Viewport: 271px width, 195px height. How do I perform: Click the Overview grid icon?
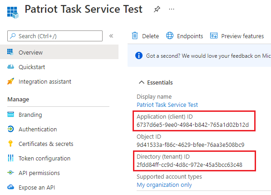(x=10, y=52)
